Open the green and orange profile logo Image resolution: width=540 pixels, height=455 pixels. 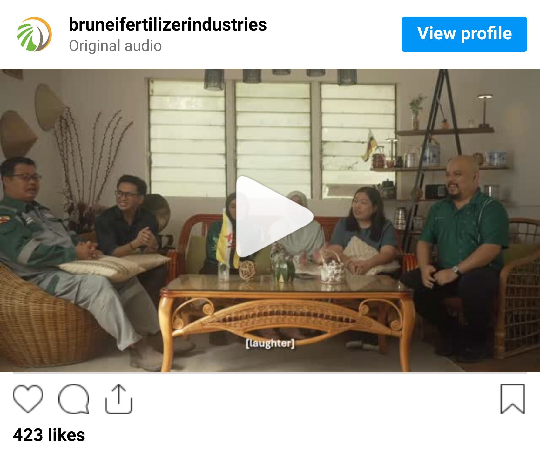coord(34,34)
